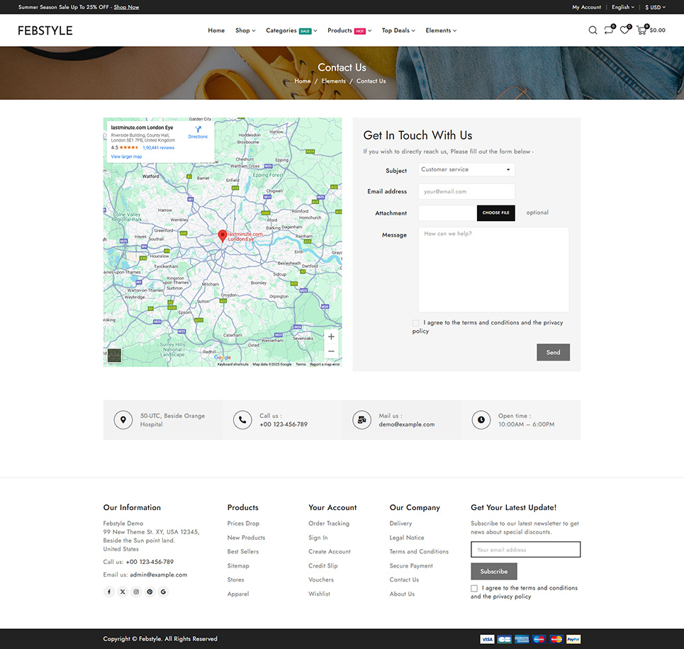Viewport: 684px width, 649px height.
Task: Agree to terms checkbox in contact form
Action: point(415,323)
